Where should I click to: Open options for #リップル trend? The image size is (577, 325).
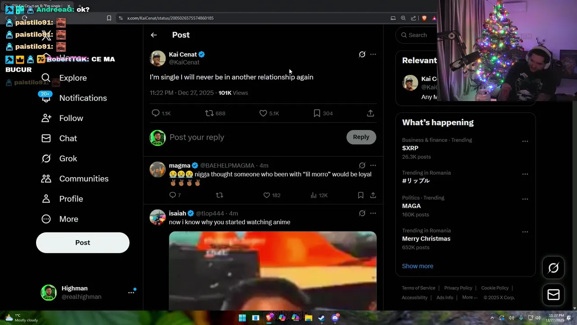pyautogui.click(x=525, y=174)
